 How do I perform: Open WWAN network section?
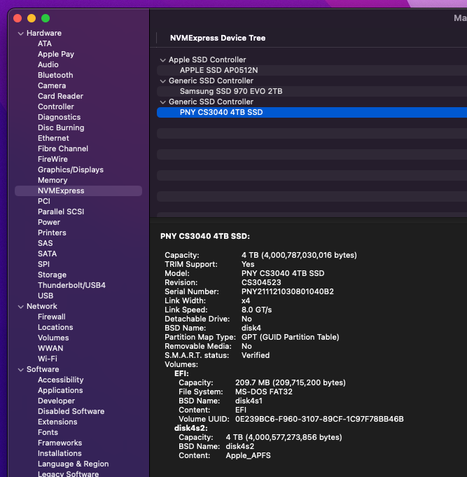[x=50, y=348]
